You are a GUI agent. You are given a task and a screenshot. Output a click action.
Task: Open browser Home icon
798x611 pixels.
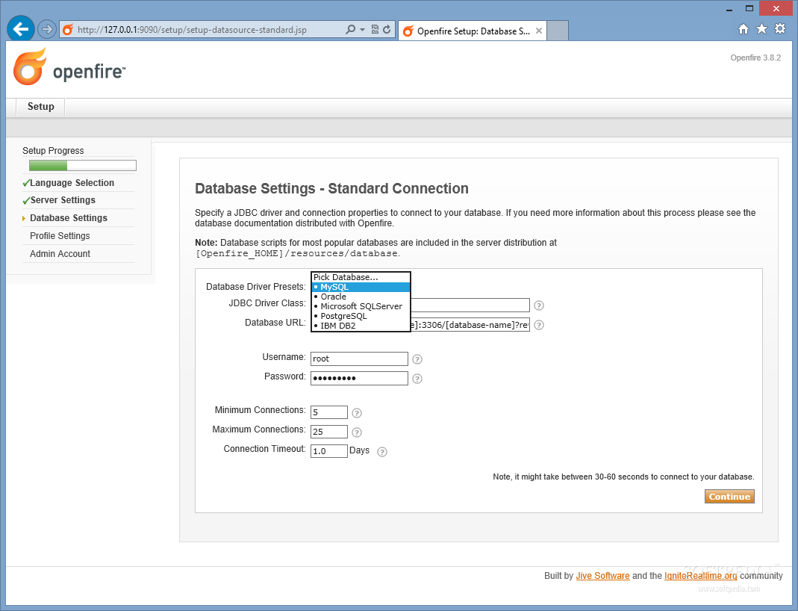coord(744,29)
